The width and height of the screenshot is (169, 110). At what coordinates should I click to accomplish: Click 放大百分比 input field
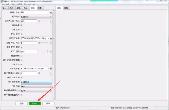pos(29,21)
